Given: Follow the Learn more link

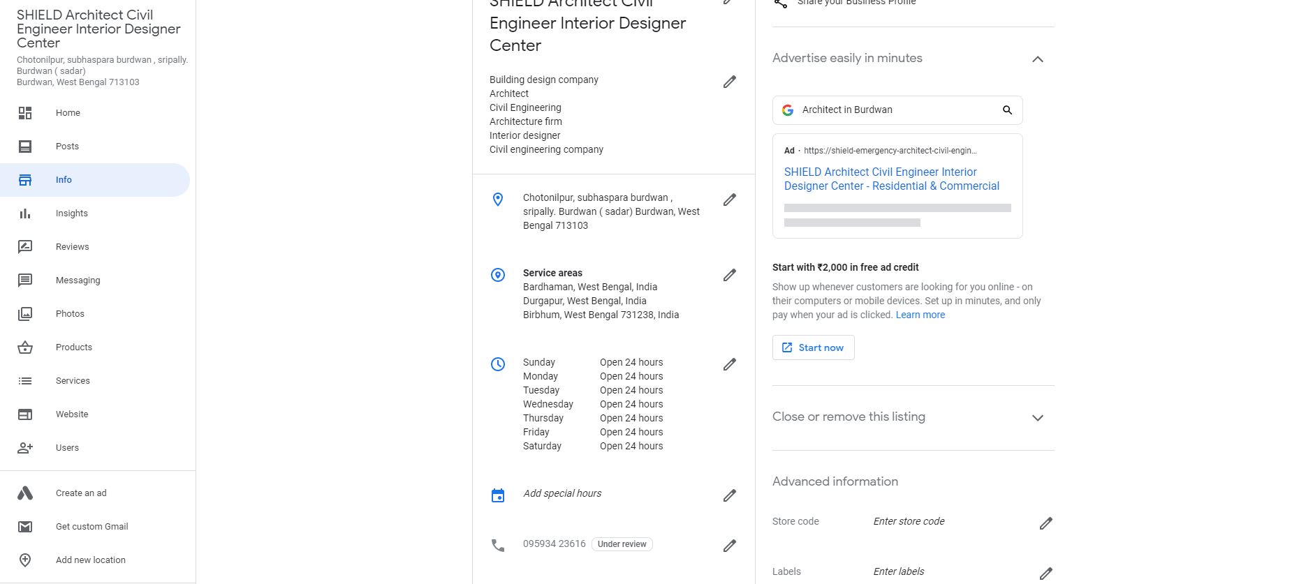Looking at the screenshot, I should tap(920, 315).
